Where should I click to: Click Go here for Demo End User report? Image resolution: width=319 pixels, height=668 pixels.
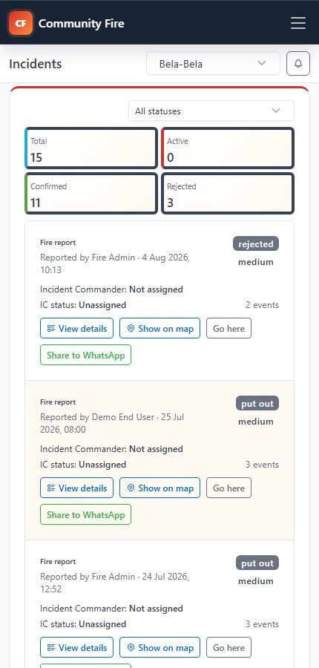[x=228, y=488]
